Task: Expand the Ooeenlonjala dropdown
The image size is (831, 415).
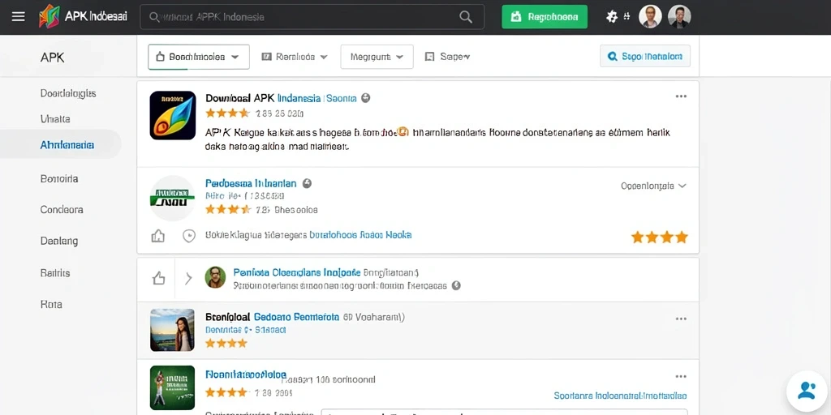Action: 653,186
